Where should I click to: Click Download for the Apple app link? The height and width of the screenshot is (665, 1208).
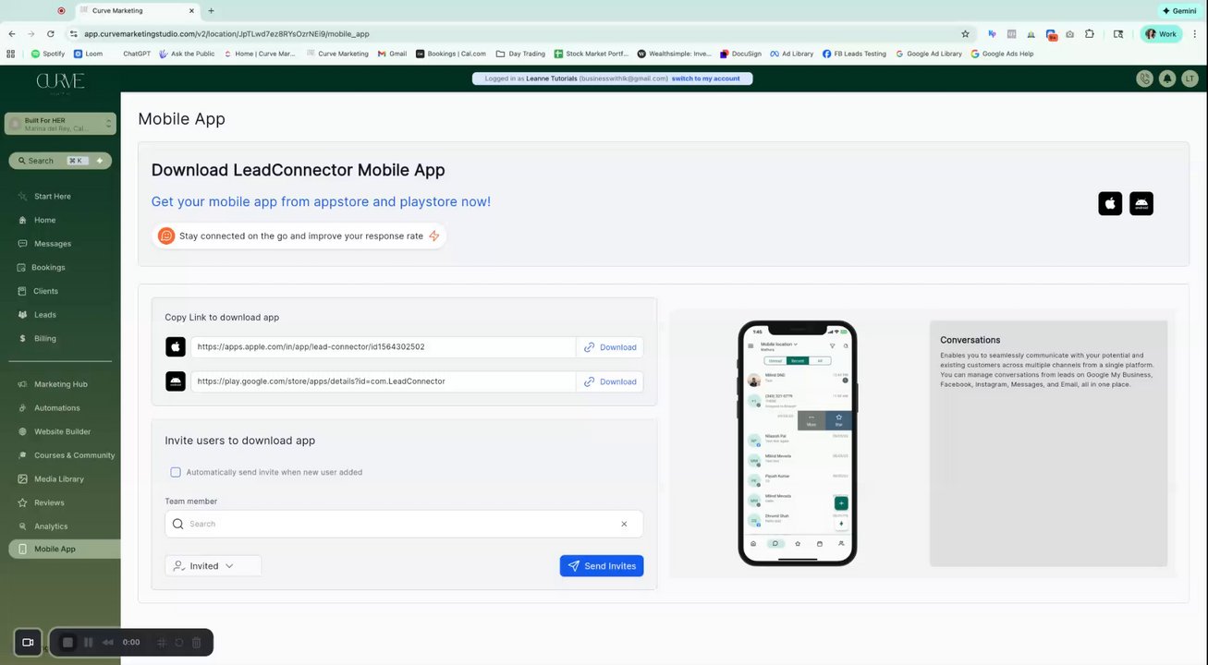[610, 347]
